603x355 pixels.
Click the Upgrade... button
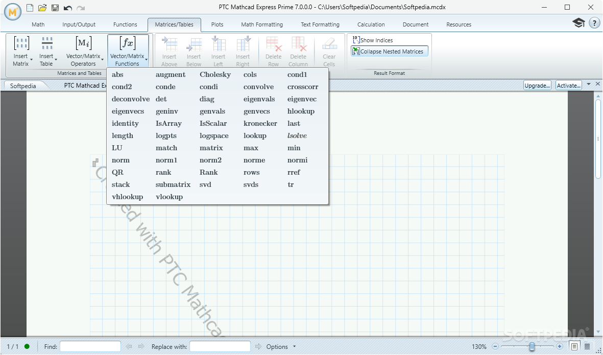(x=537, y=85)
